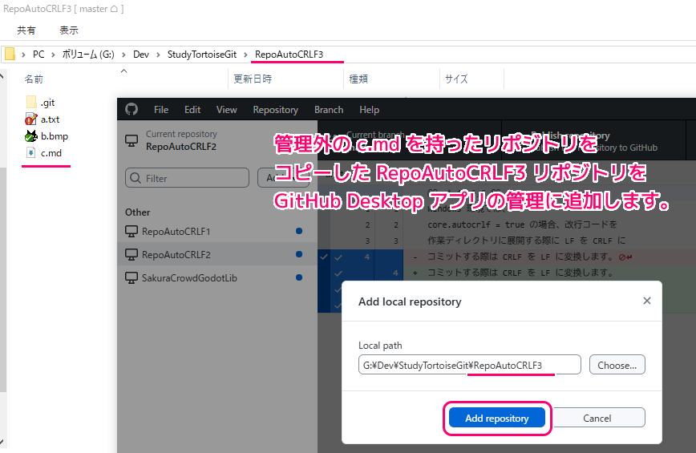This screenshot has height=453, width=696.
Task: Select the RepoAutoCRLF1 repository
Action: [174, 231]
